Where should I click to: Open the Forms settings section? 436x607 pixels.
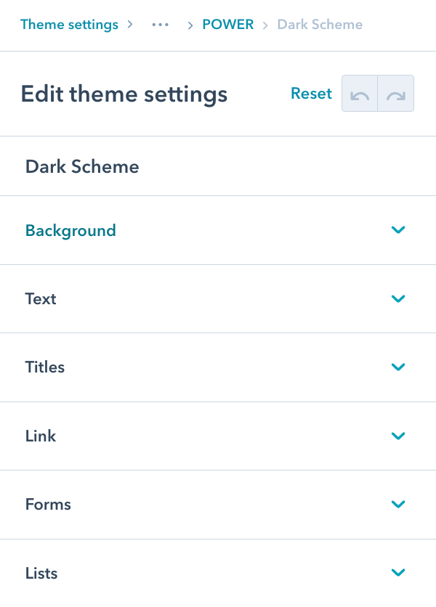coord(398,504)
